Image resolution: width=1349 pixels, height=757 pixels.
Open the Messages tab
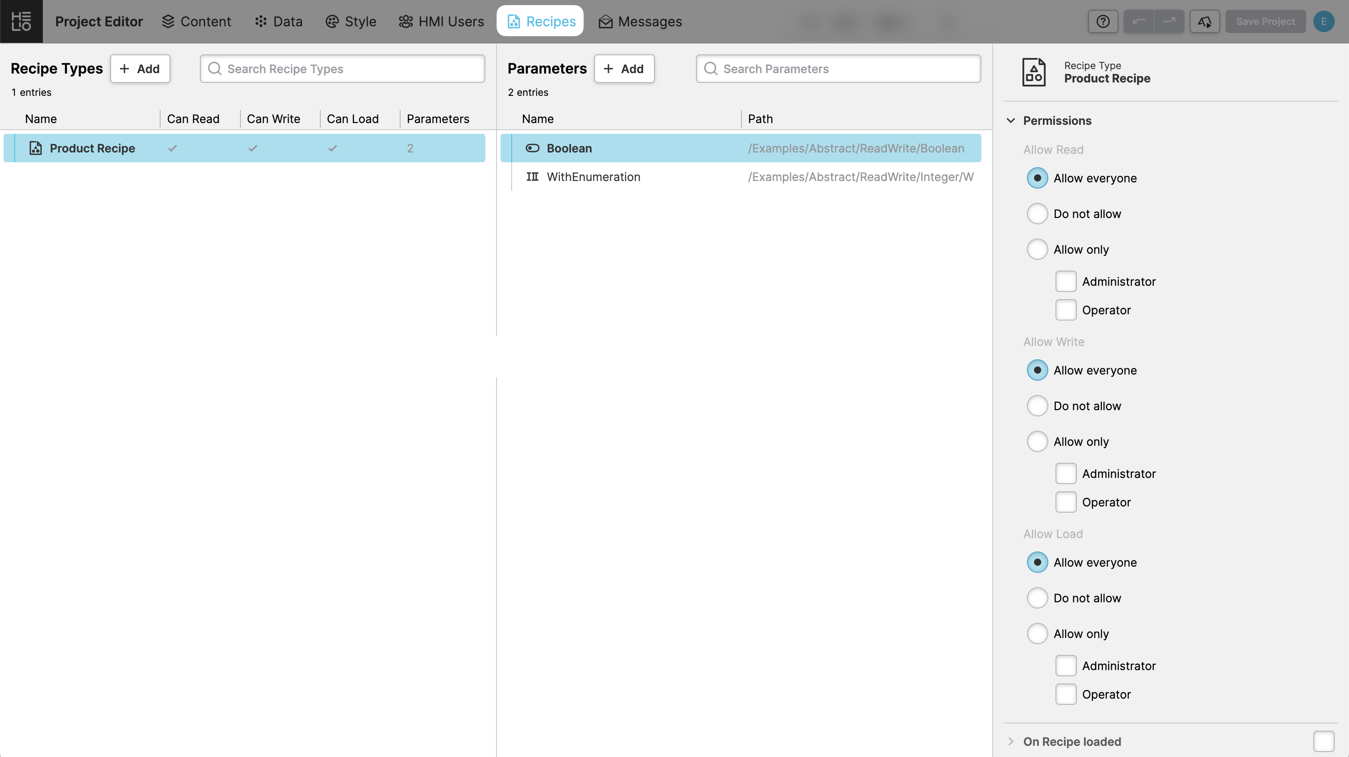click(640, 21)
